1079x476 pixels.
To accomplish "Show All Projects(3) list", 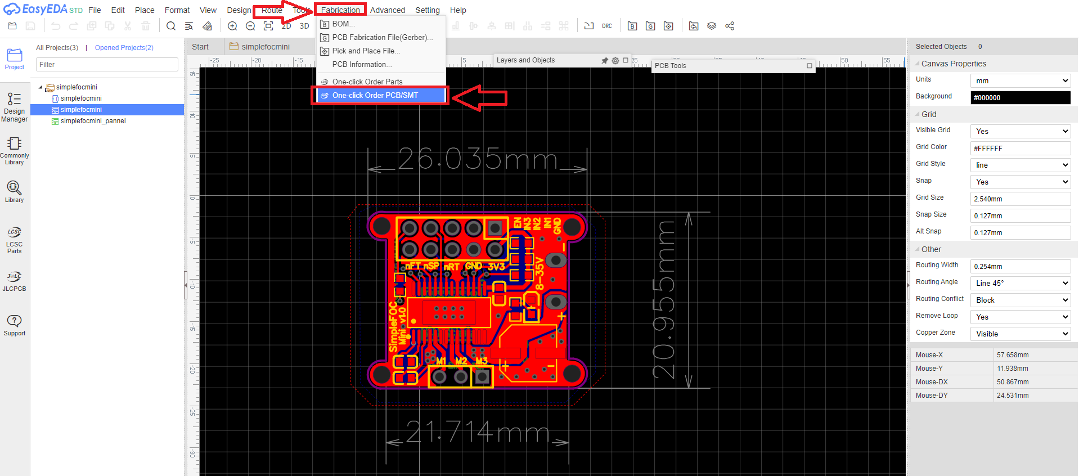I will pyautogui.click(x=57, y=48).
